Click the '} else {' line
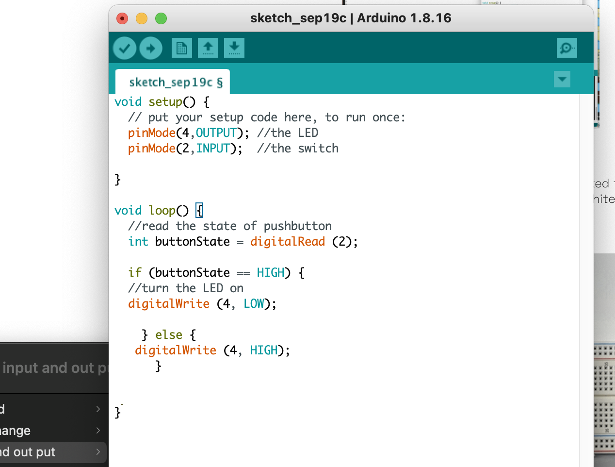The width and height of the screenshot is (615, 467). [x=169, y=335]
